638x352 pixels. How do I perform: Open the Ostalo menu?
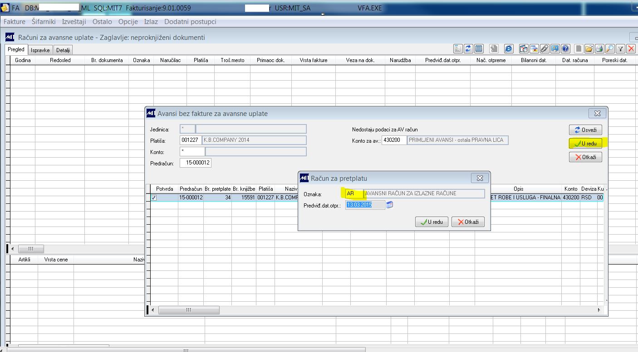[x=102, y=21]
